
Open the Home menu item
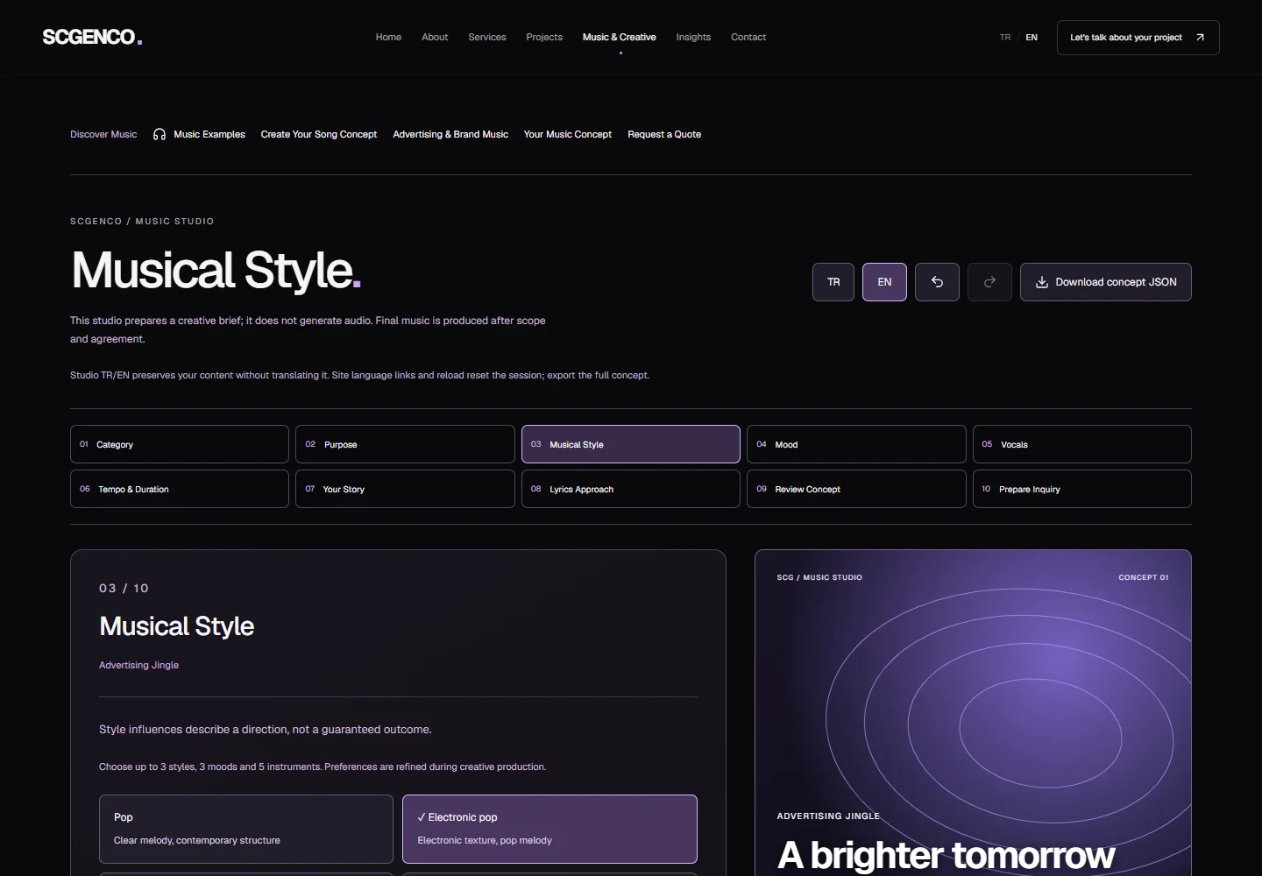coord(388,38)
